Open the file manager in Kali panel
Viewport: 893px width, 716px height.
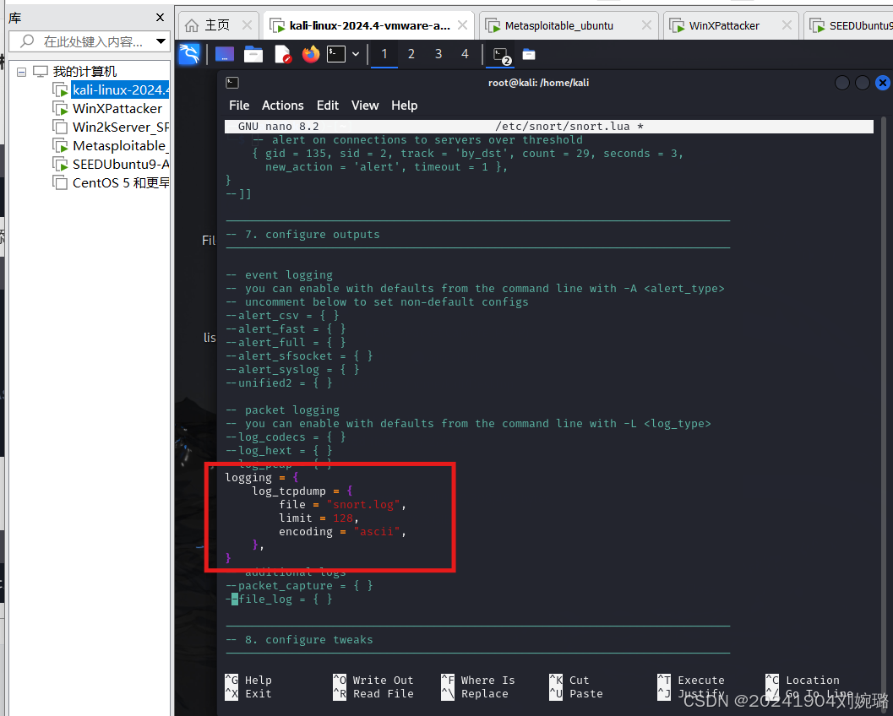(253, 55)
